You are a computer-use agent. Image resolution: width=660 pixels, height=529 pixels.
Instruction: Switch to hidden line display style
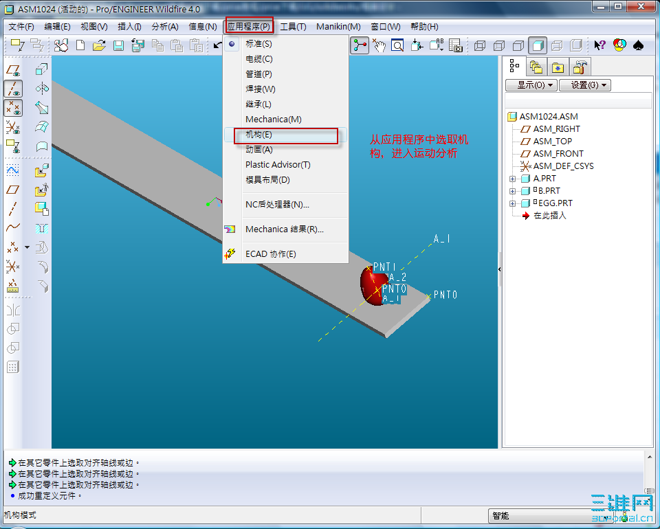click(499, 45)
